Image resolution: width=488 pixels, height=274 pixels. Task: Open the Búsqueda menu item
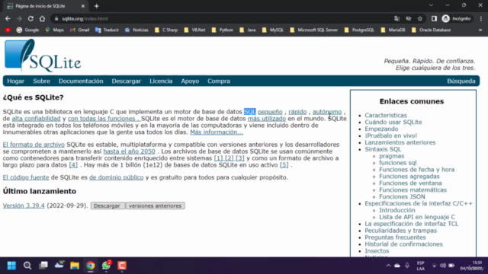click(x=461, y=81)
